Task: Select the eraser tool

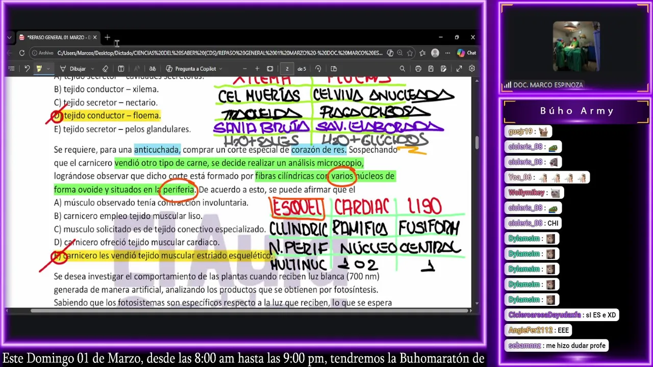Action: [x=105, y=69]
